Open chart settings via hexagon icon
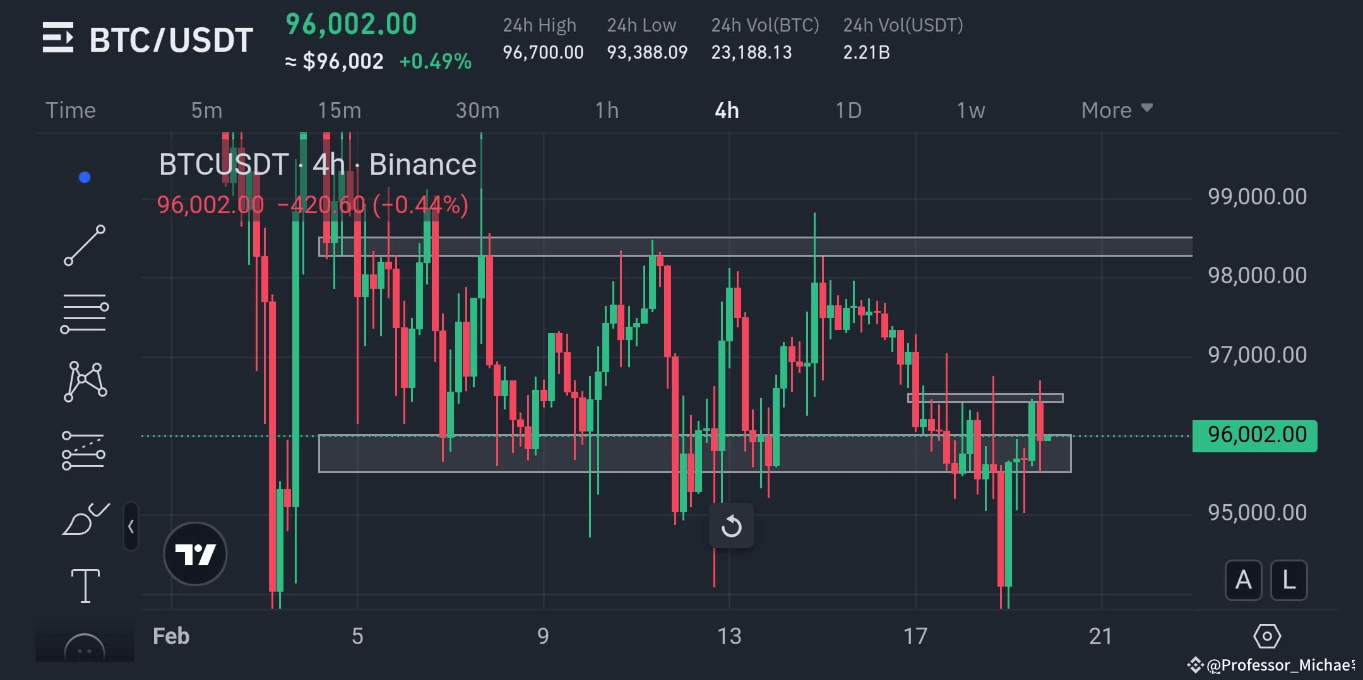Image resolution: width=1363 pixels, height=680 pixels. point(1266,636)
